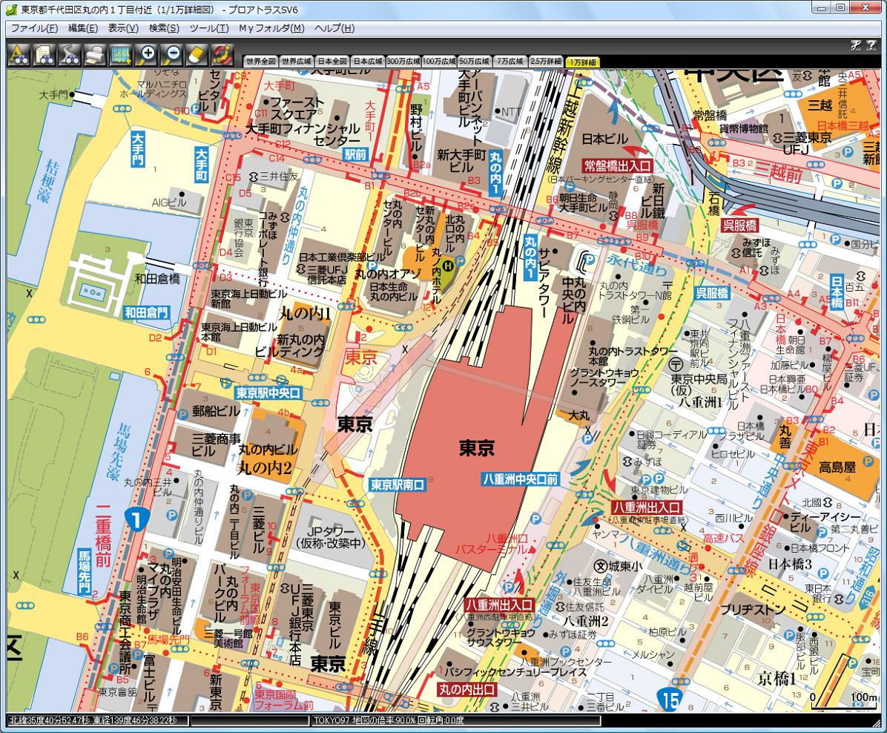Viewport: 887px width, 733px height.
Task: Click the Japan map red arrows icon
Action: point(223,55)
